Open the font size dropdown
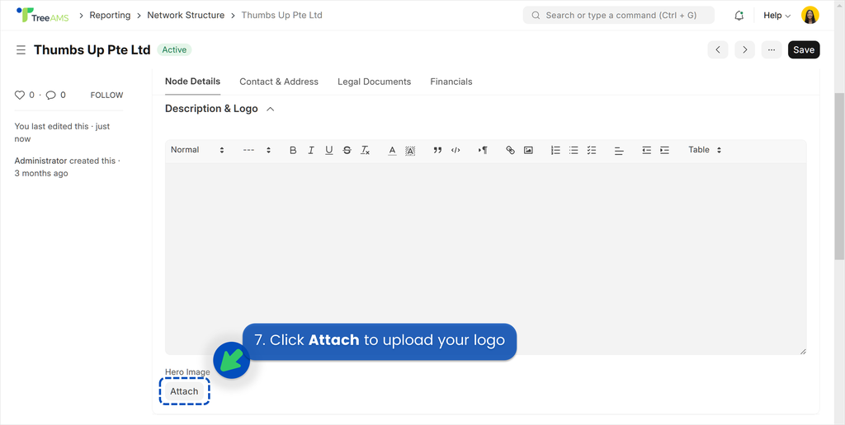This screenshot has width=845, height=425. 257,150
